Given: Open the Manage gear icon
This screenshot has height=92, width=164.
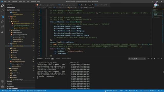Looking at the screenshot, I should (x=2, y=87).
